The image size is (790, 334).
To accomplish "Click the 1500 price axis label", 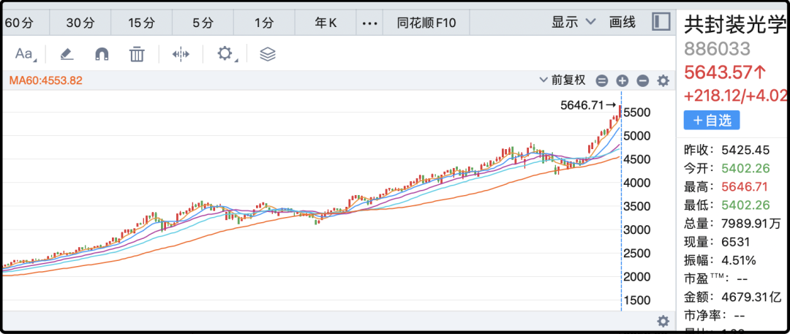I will [637, 300].
